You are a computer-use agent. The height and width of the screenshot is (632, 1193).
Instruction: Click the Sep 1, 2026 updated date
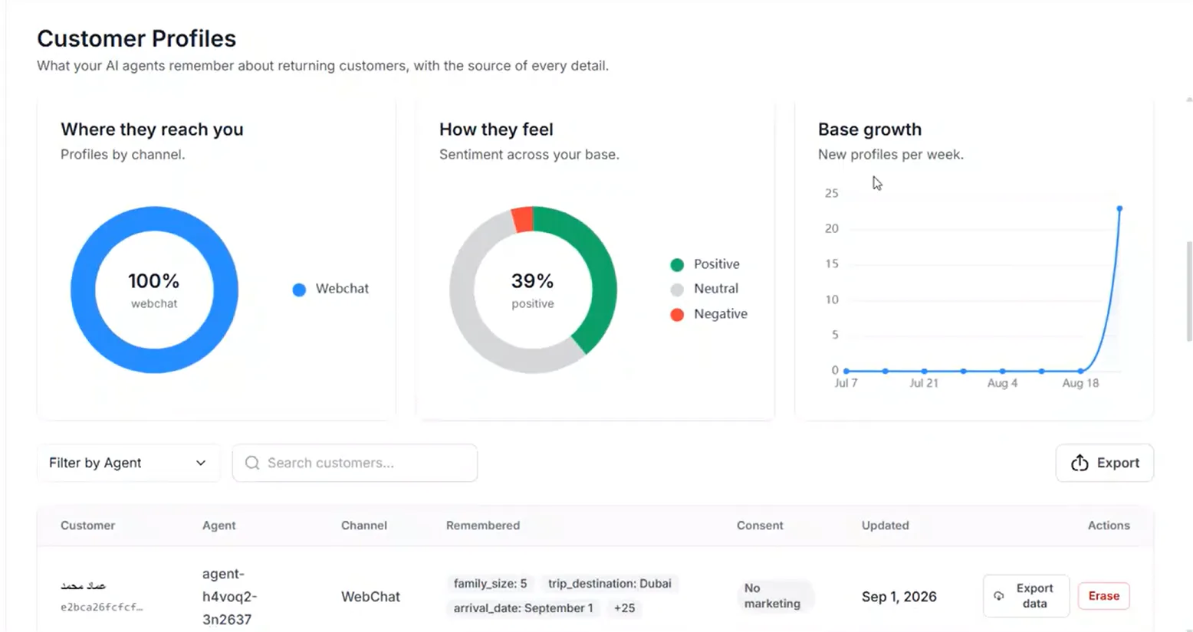[x=899, y=596]
